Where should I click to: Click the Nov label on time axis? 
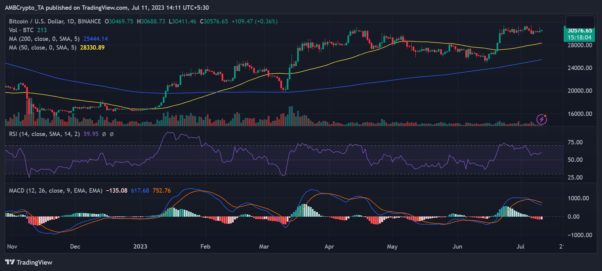tap(12, 247)
